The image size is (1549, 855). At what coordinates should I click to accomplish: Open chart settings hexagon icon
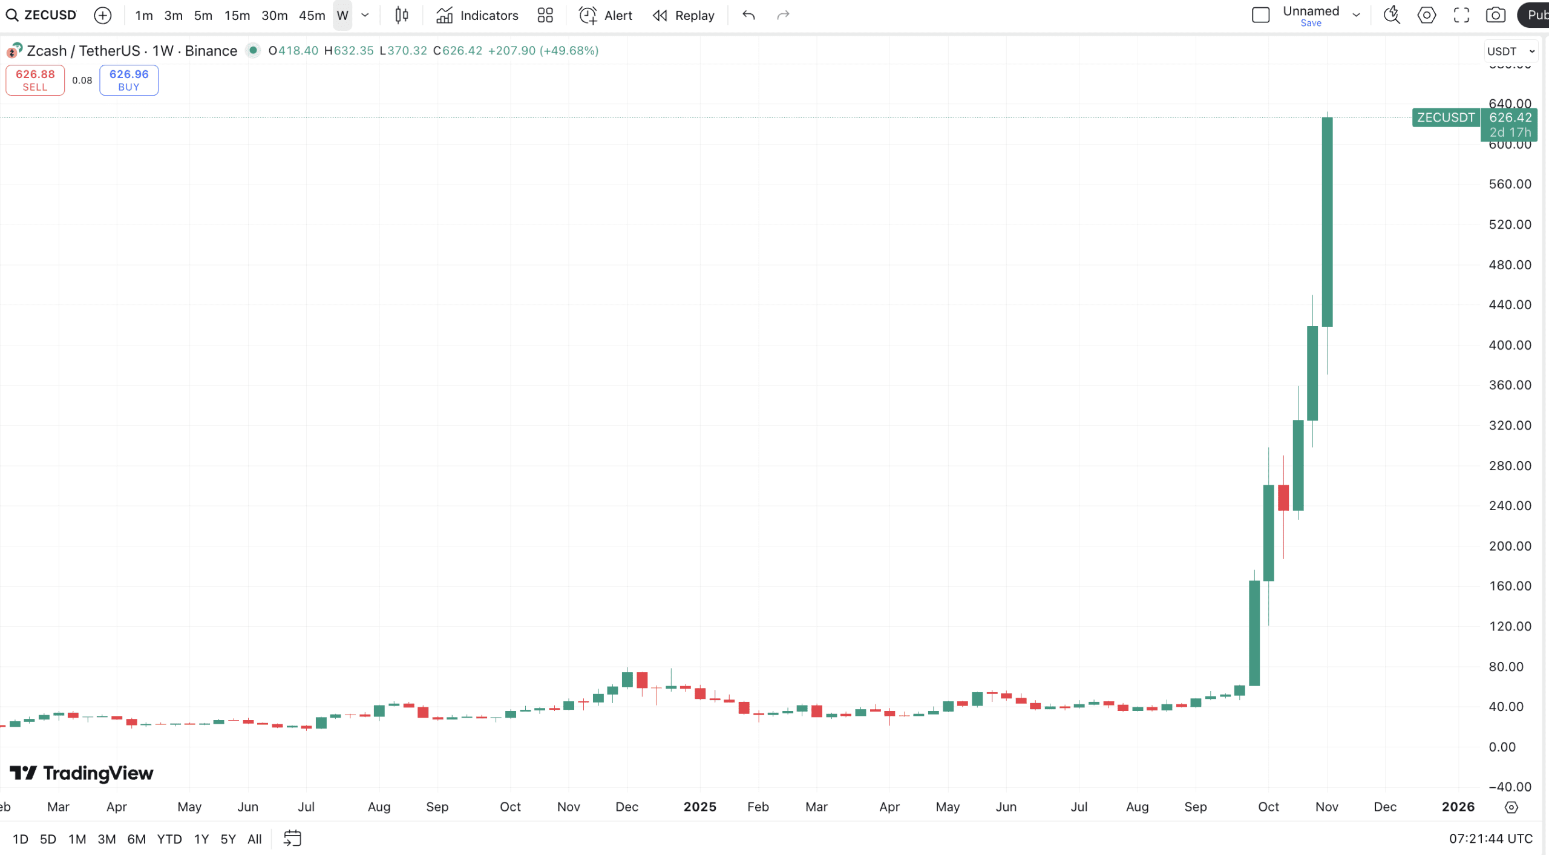tap(1427, 15)
